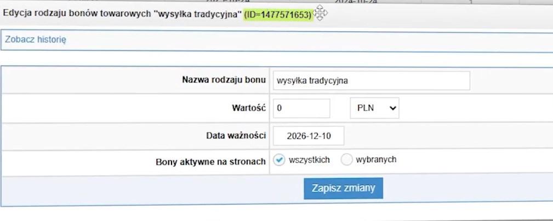Click the Data ważności date field

coord(308,135)
